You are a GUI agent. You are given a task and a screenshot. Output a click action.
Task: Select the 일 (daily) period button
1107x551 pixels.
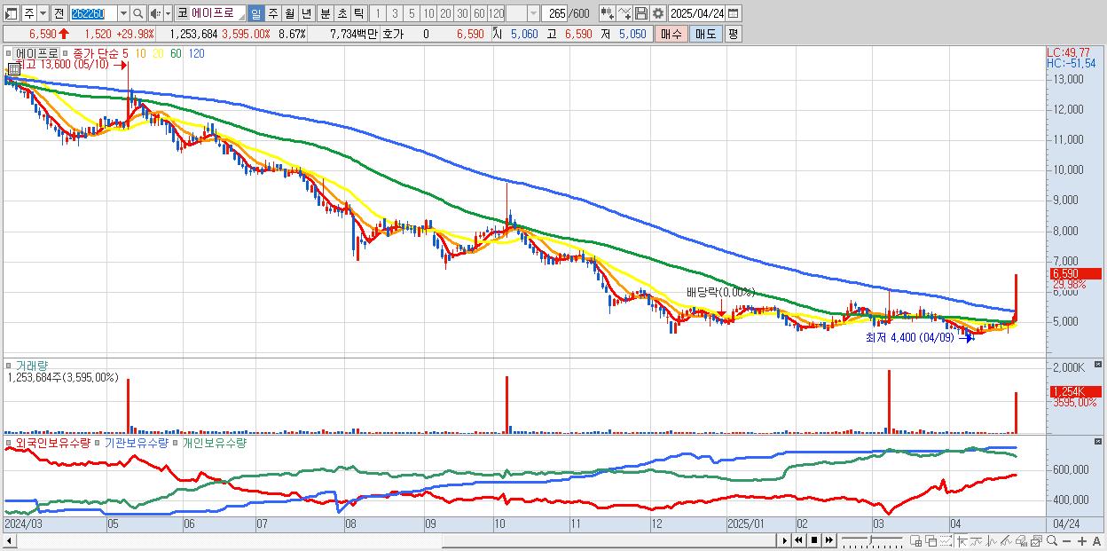(x=255, y=13)
